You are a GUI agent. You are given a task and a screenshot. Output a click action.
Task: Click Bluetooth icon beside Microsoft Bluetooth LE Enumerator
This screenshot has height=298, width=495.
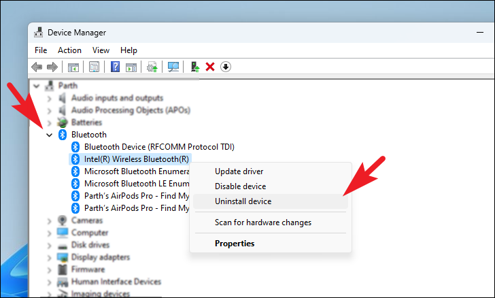(x=75, y=184)
